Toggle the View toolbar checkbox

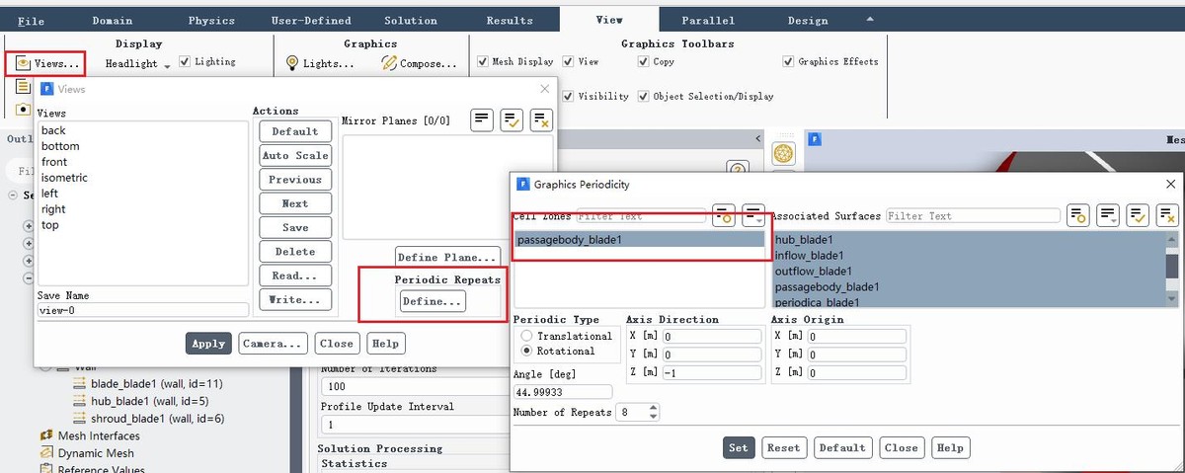[568, 61]
